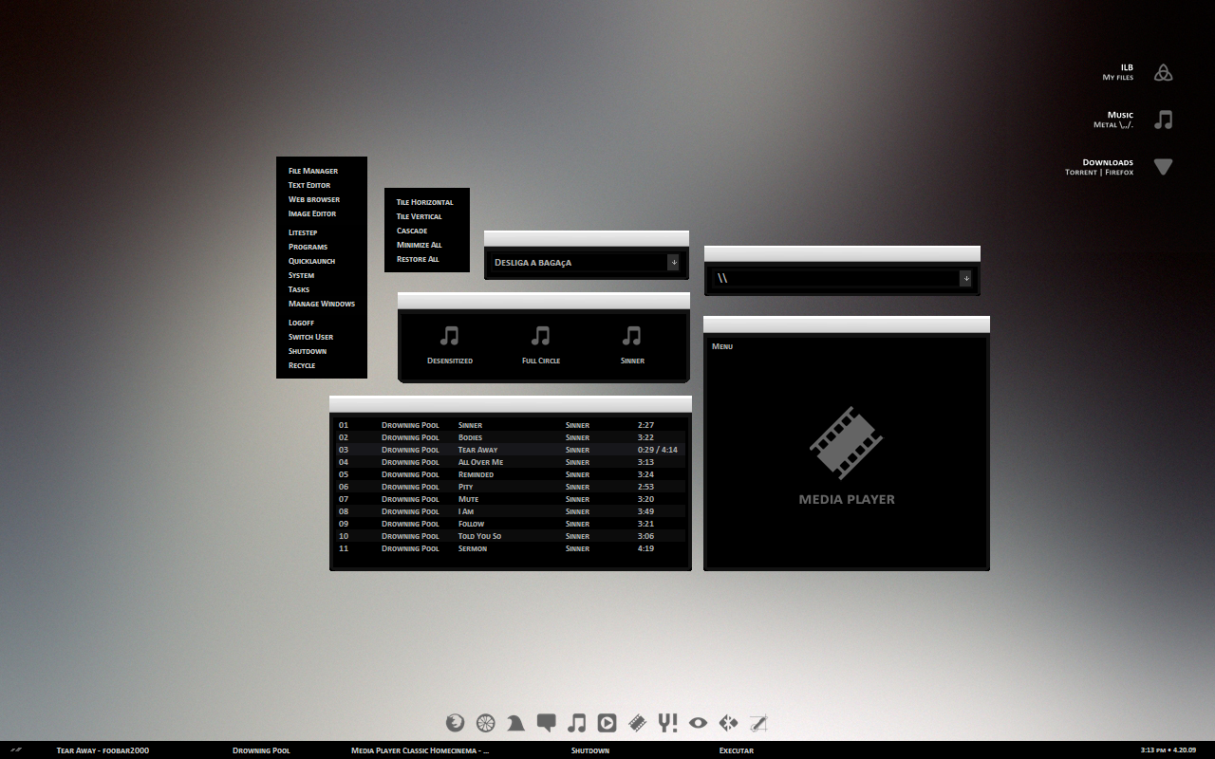This screenshot has width=1215, height=759.
Task: Click the Shutdown taskbar button
Action: point(590,750)
